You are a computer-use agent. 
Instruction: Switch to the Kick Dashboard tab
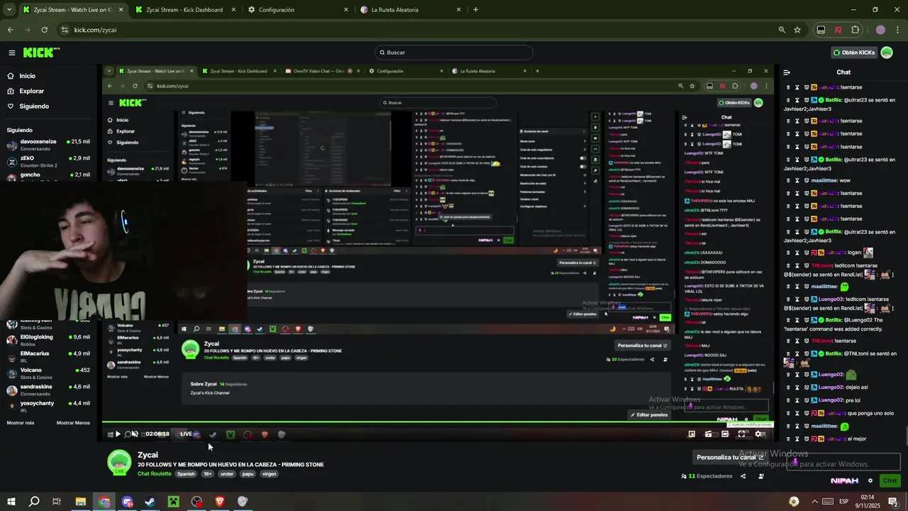[184, 10]
